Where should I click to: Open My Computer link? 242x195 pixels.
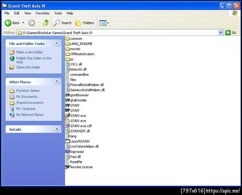(x=26, y=109)
